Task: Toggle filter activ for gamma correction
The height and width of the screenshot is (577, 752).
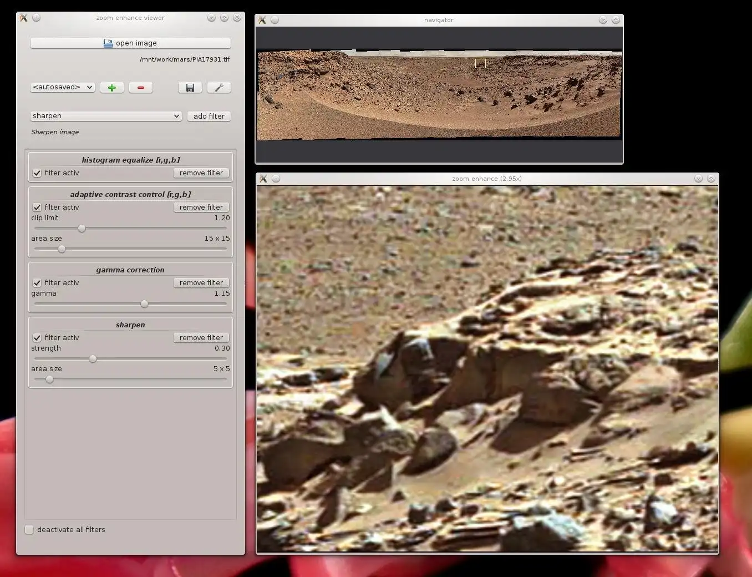Action: [x=37, y=283]
